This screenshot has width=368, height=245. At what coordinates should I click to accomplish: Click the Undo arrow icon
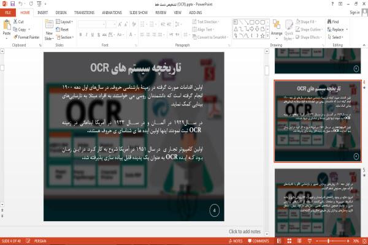pyautogui.click(x=21, y=4)
